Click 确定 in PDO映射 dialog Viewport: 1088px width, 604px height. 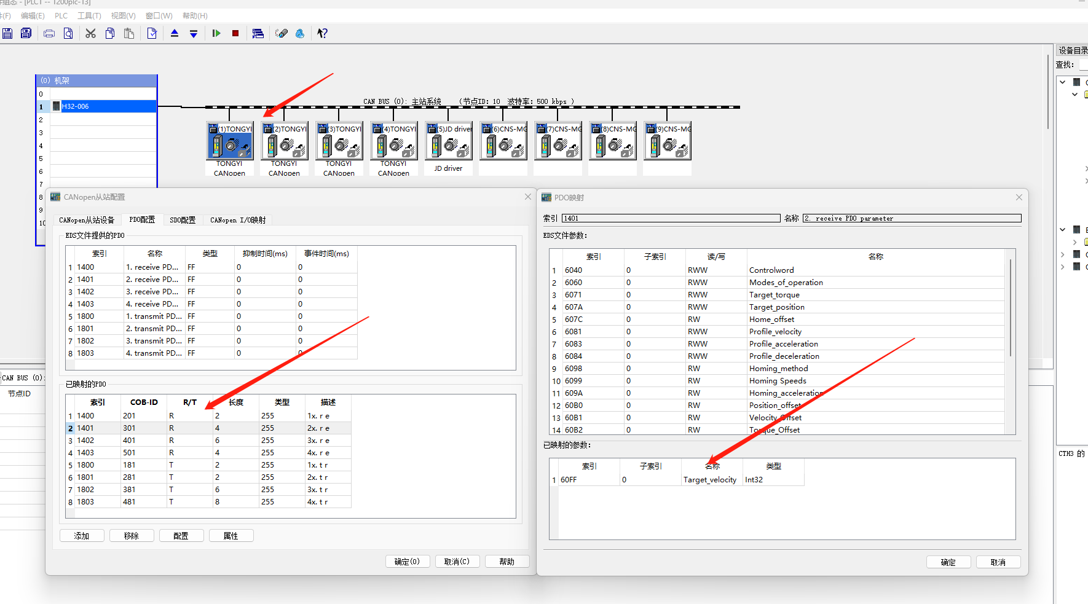click(x=948, y=562)
